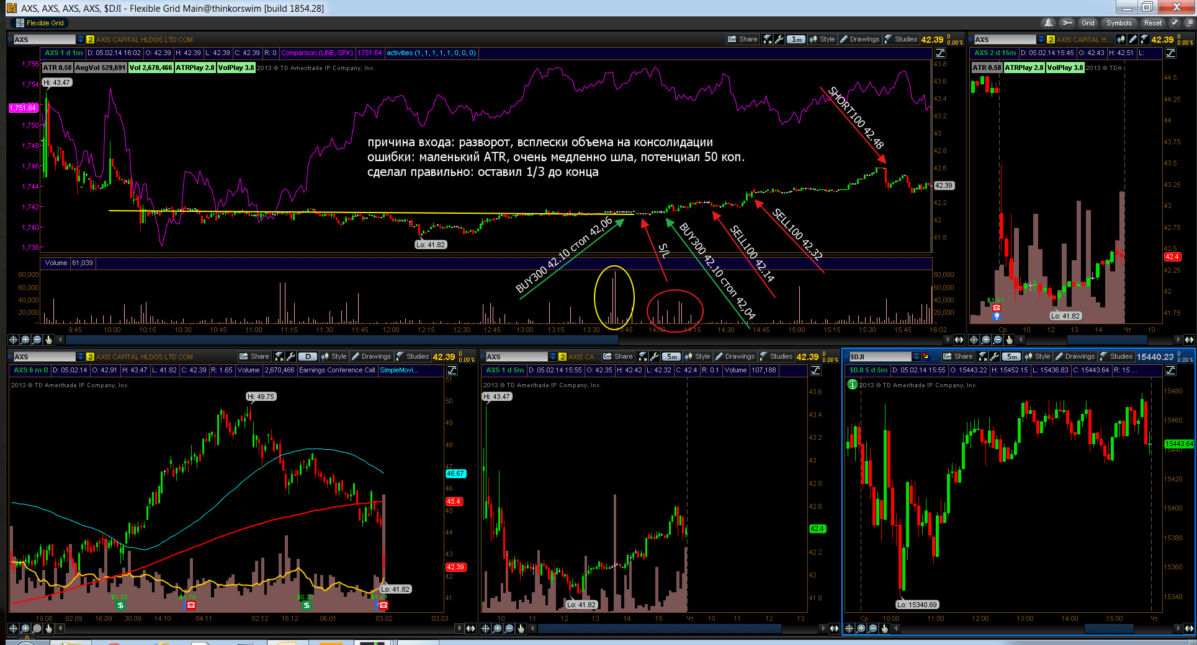1197x645 pixels.
Task: Click Share on the AXS daily chart
Action: [254, 356]
